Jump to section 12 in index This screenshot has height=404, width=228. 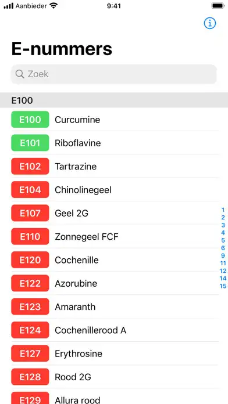coord(223,271)
